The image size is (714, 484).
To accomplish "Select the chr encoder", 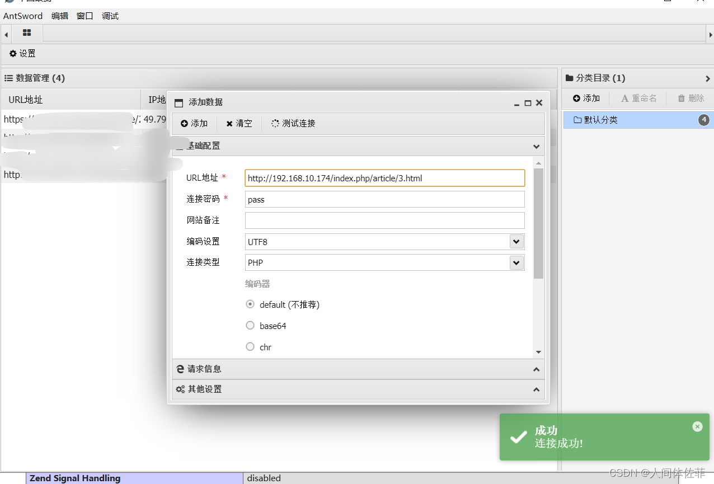I will coord(250,346).
